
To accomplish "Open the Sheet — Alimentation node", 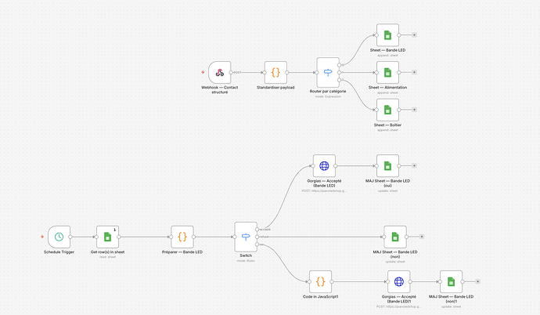I will click(x=387, y=72).
